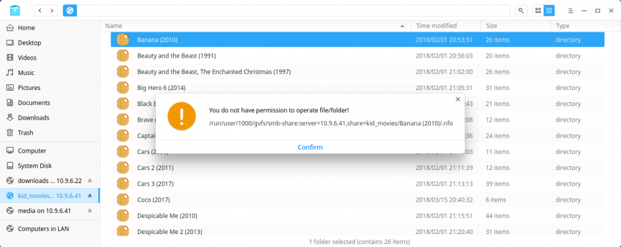Select kid_movies share in the sidebar
This screenshot has width=621, height=247.
coord(50,196)
